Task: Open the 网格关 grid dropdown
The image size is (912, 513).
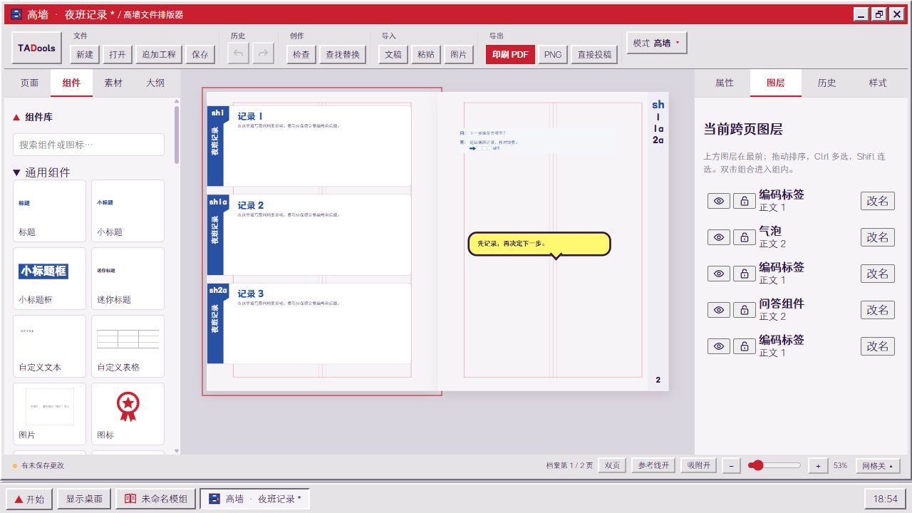Action: (x=878, y=465)
